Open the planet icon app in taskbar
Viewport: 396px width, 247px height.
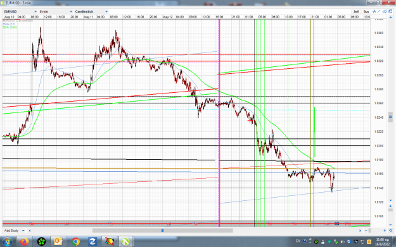(x=110, y=242)
